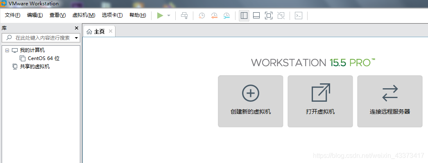
Task: Open the 查看(V) menu
Action: click(x=58, y=15)
